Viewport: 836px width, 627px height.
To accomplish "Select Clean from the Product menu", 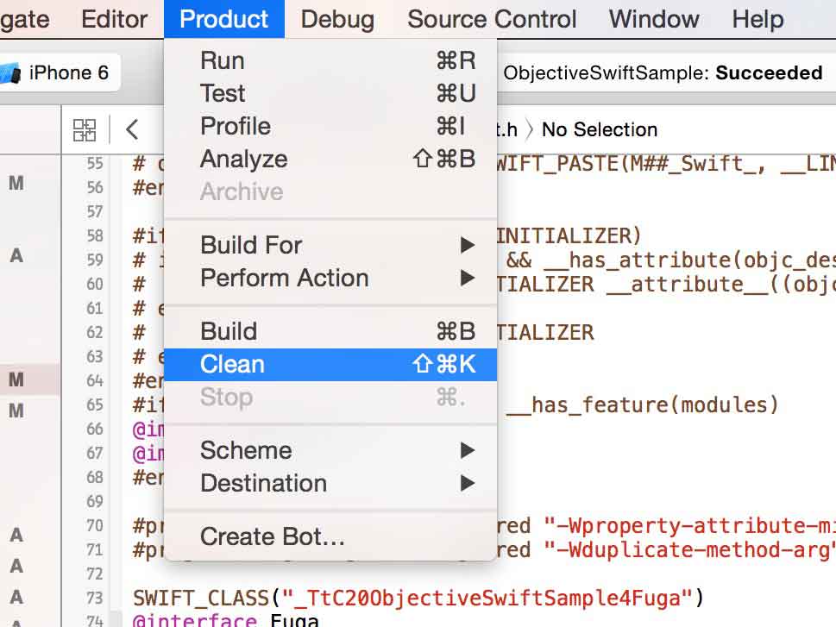I will point(330,365).
